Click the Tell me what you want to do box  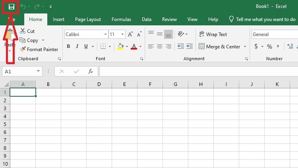pyautogui.click(x=262, y=19)
